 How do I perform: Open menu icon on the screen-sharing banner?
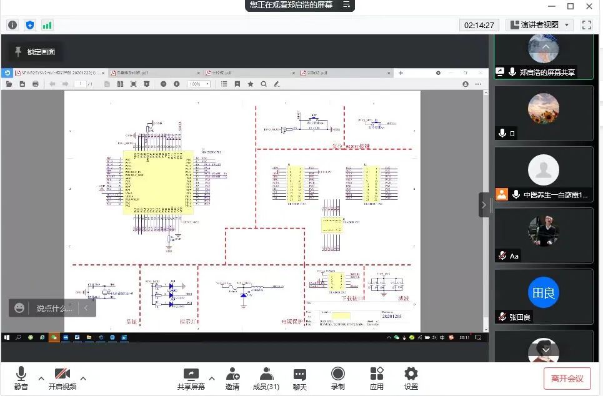pos(346,5)
